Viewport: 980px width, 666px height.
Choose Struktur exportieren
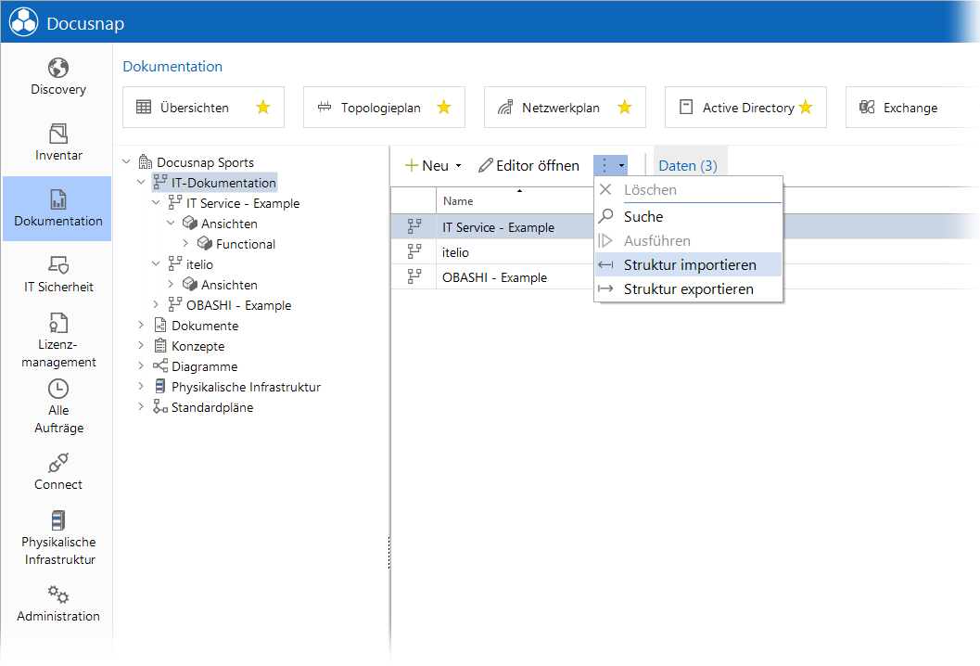(689, 288)
